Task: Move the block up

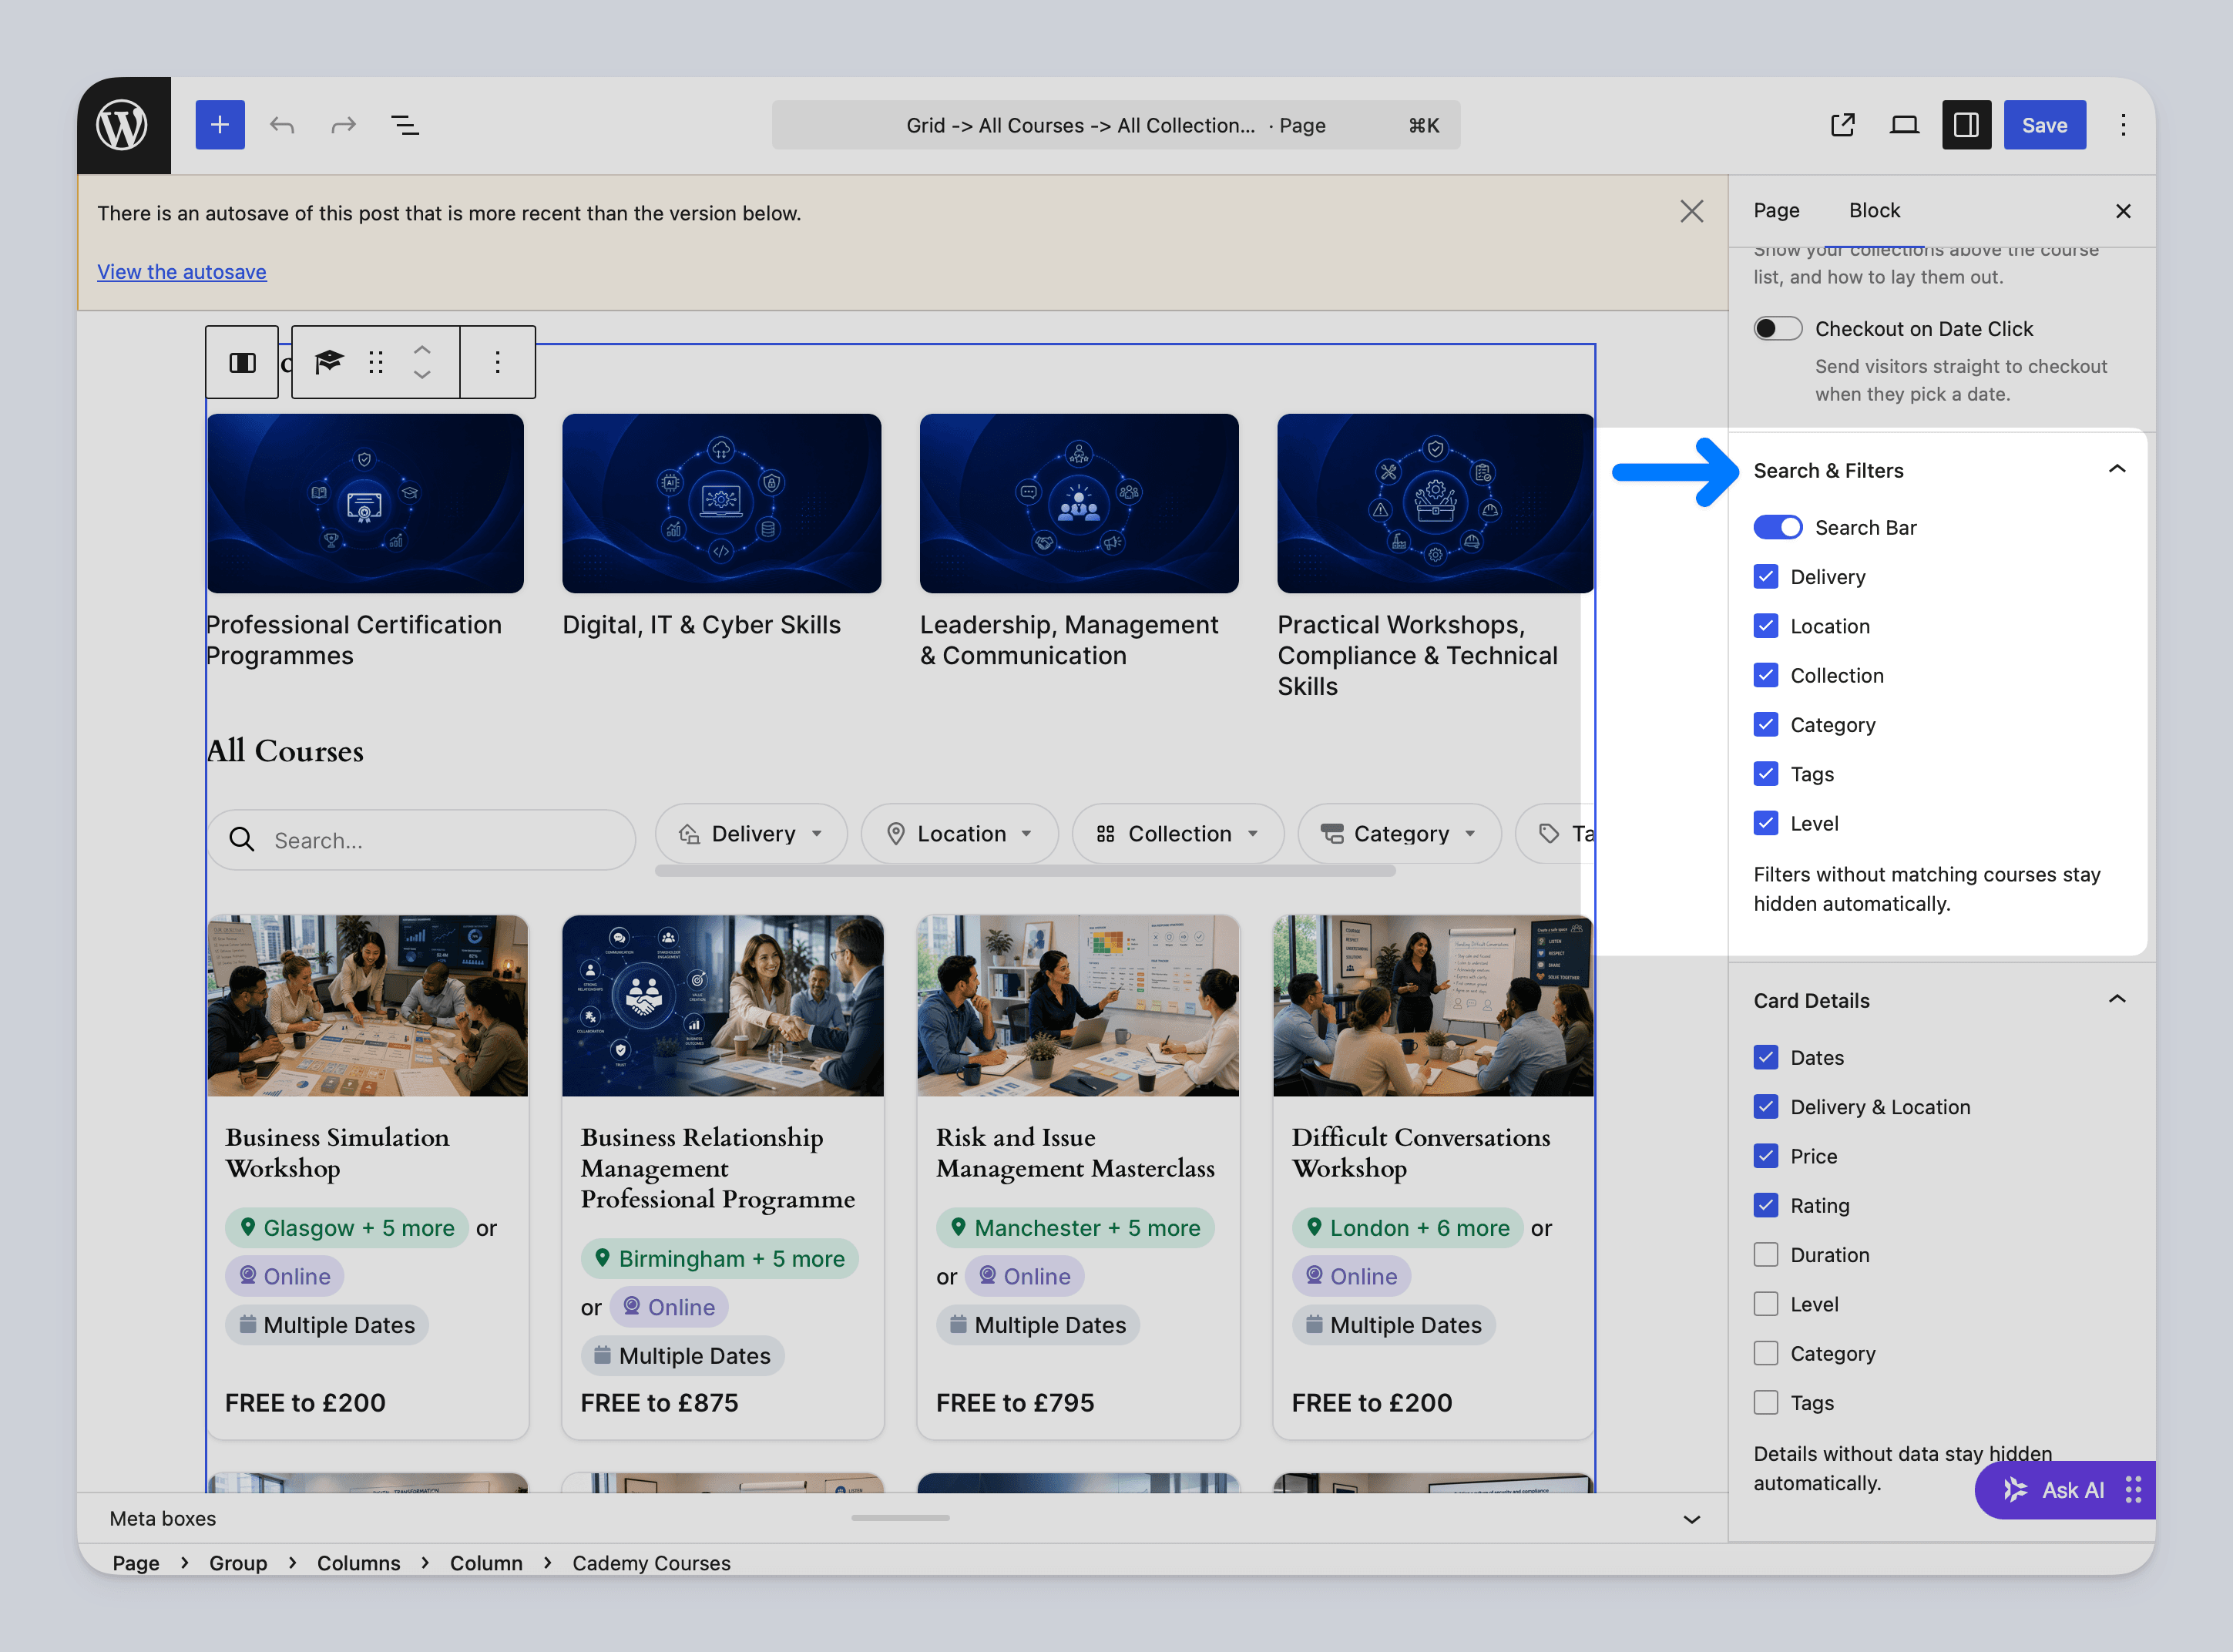Action: point(422,350)
